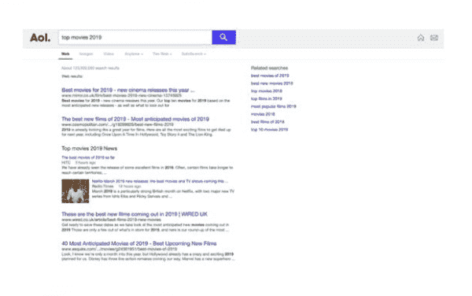This screenshot has width=472, height=296.
Task: Click the blue search magnifier button
Action: pos(223,37)
